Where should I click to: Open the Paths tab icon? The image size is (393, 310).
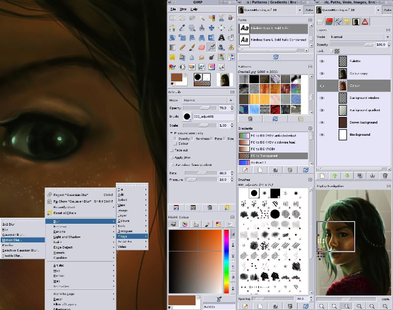pyautogui.click(x=338, y=22)
